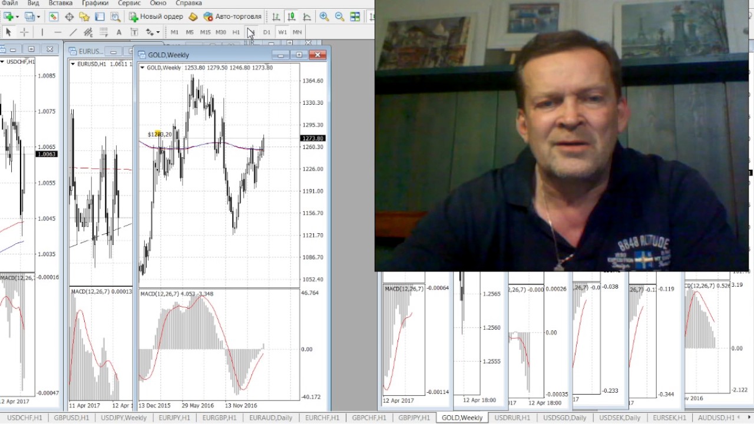The image size is (754, 424).
Task: Pick the horizontal line drawing tool
Action: click(58, 32)
